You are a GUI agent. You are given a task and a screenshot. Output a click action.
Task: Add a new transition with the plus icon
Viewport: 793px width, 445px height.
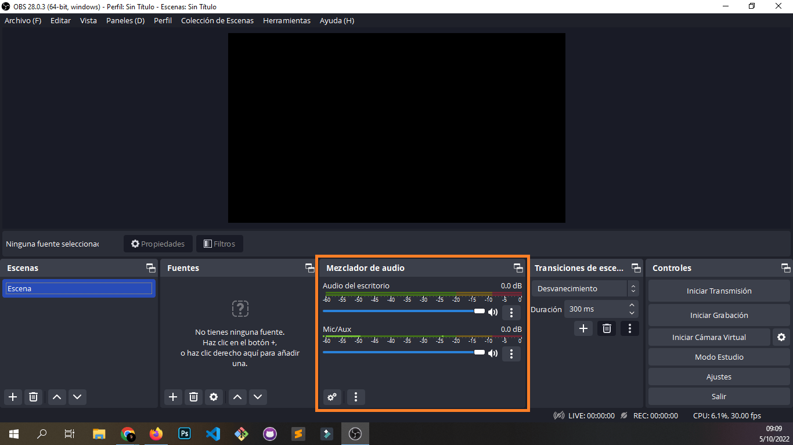(x=583, y=328)
